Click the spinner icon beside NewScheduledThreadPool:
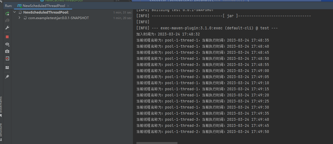The image size is (333, 144). pos(20,12)
